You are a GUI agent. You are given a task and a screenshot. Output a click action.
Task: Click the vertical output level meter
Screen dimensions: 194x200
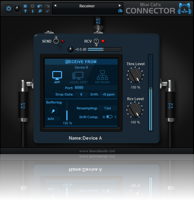151,93
